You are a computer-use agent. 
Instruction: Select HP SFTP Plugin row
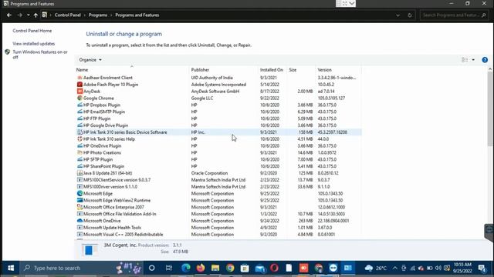218,159
